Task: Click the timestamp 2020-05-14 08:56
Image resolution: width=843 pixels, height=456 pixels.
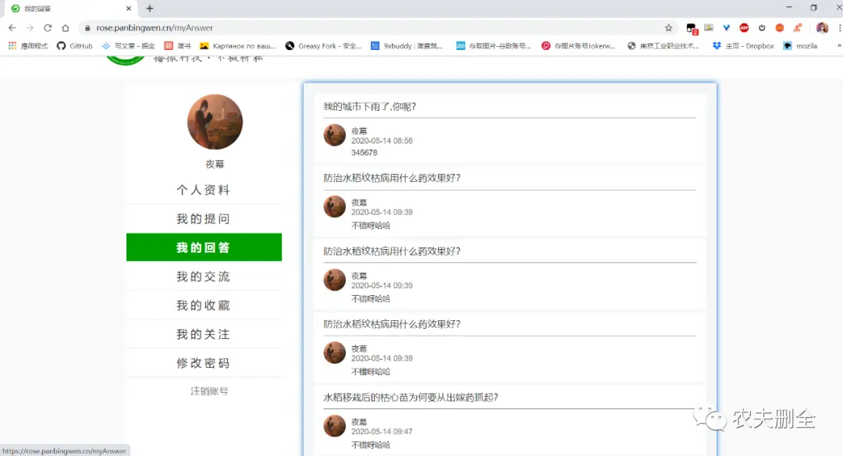Action: 382,141
